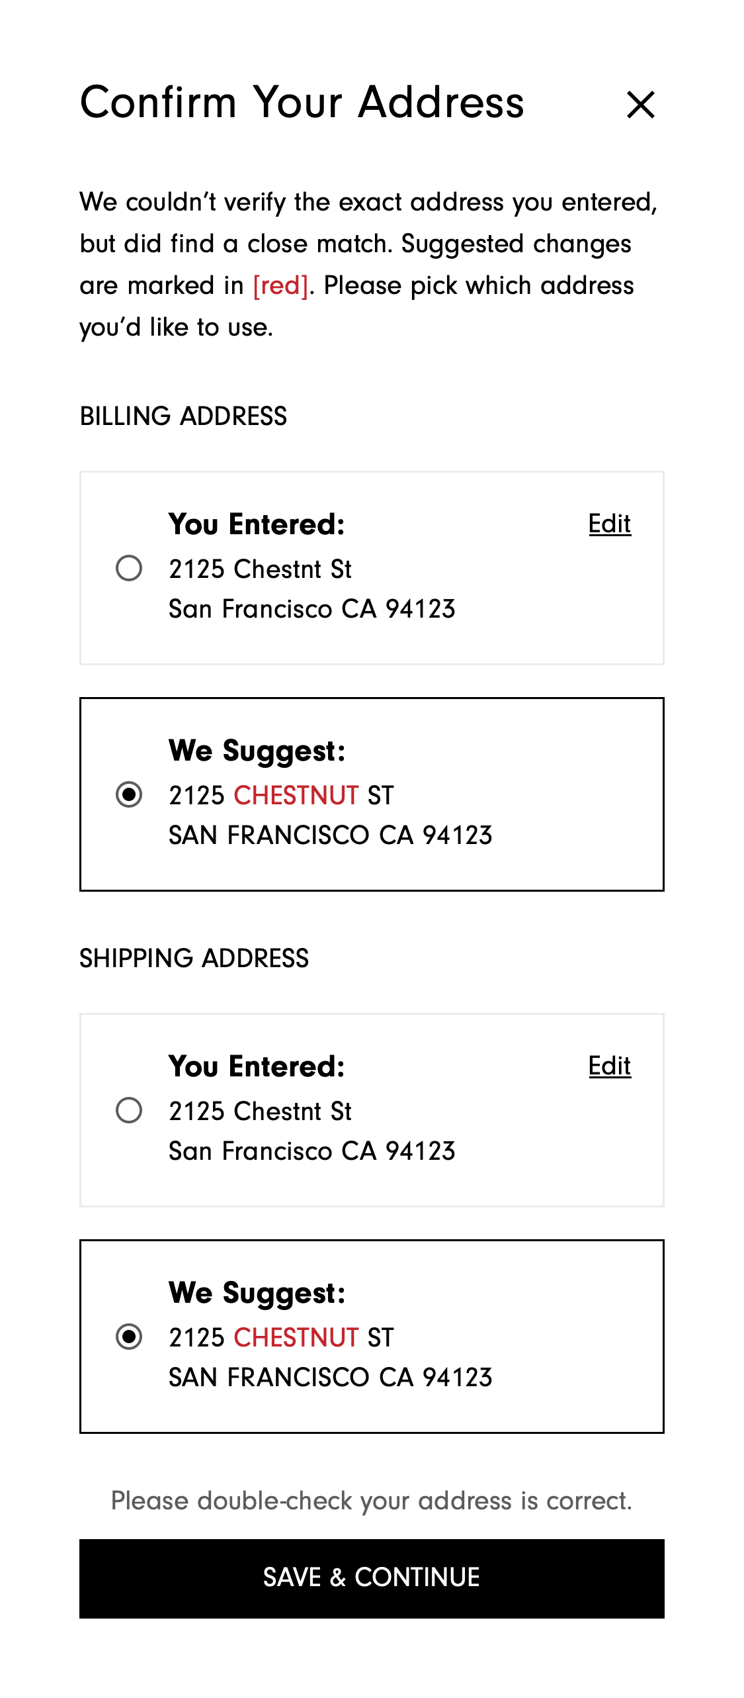The width and height of the screenshot is (744, 1698).
Task: Click red CHESTNUT text in shipping suggestion
Action: 296,1337
